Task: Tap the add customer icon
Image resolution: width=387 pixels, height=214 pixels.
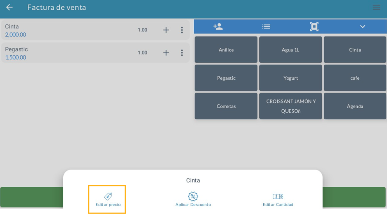Action: coord(218,26)
